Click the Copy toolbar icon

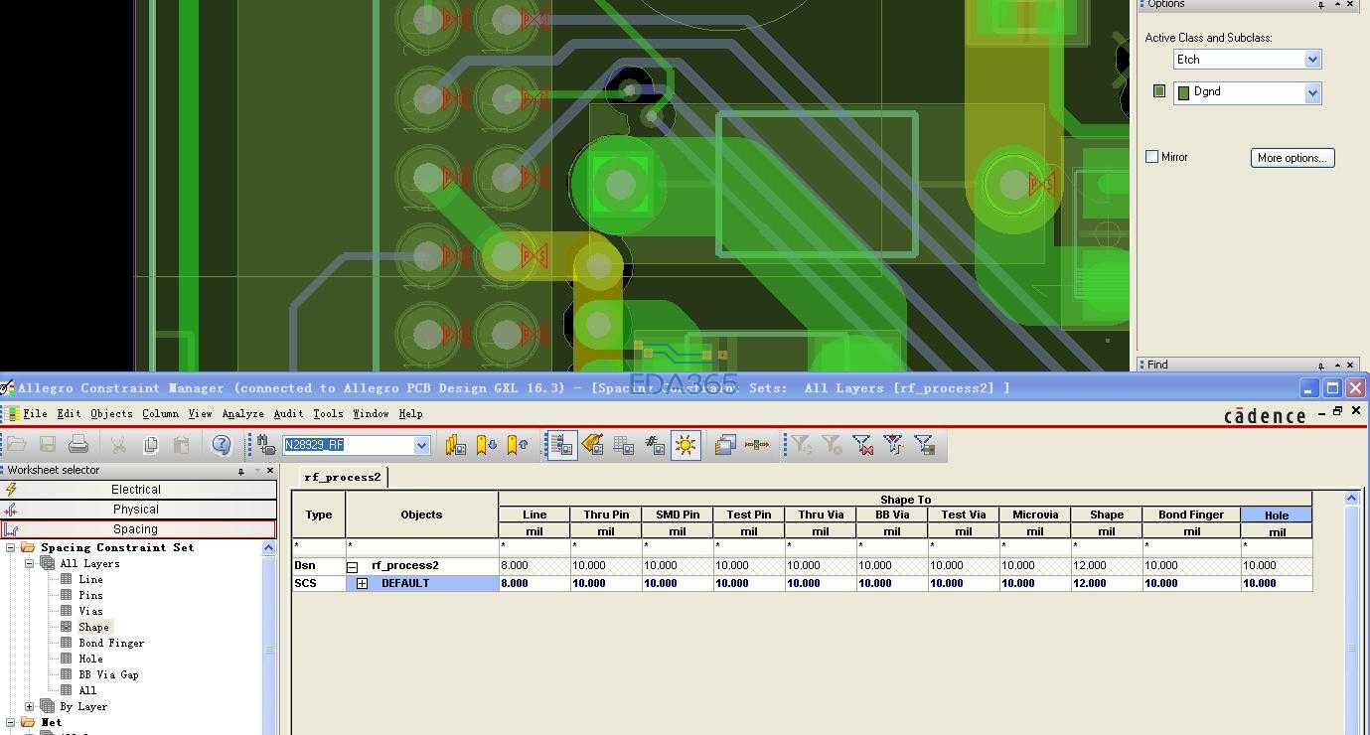click(150, 445)
